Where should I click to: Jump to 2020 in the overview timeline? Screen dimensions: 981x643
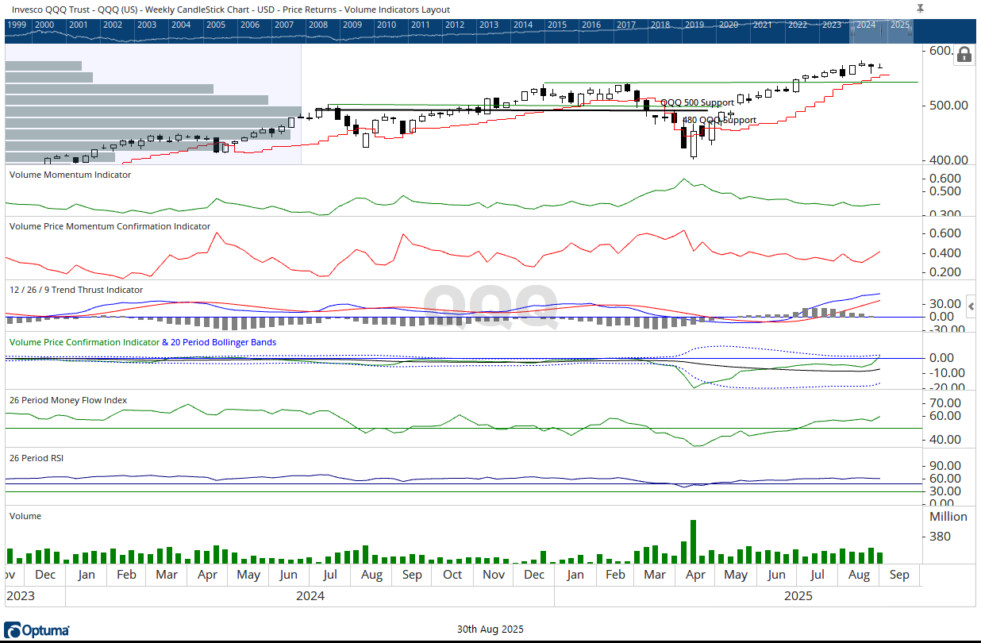(728, 25)
